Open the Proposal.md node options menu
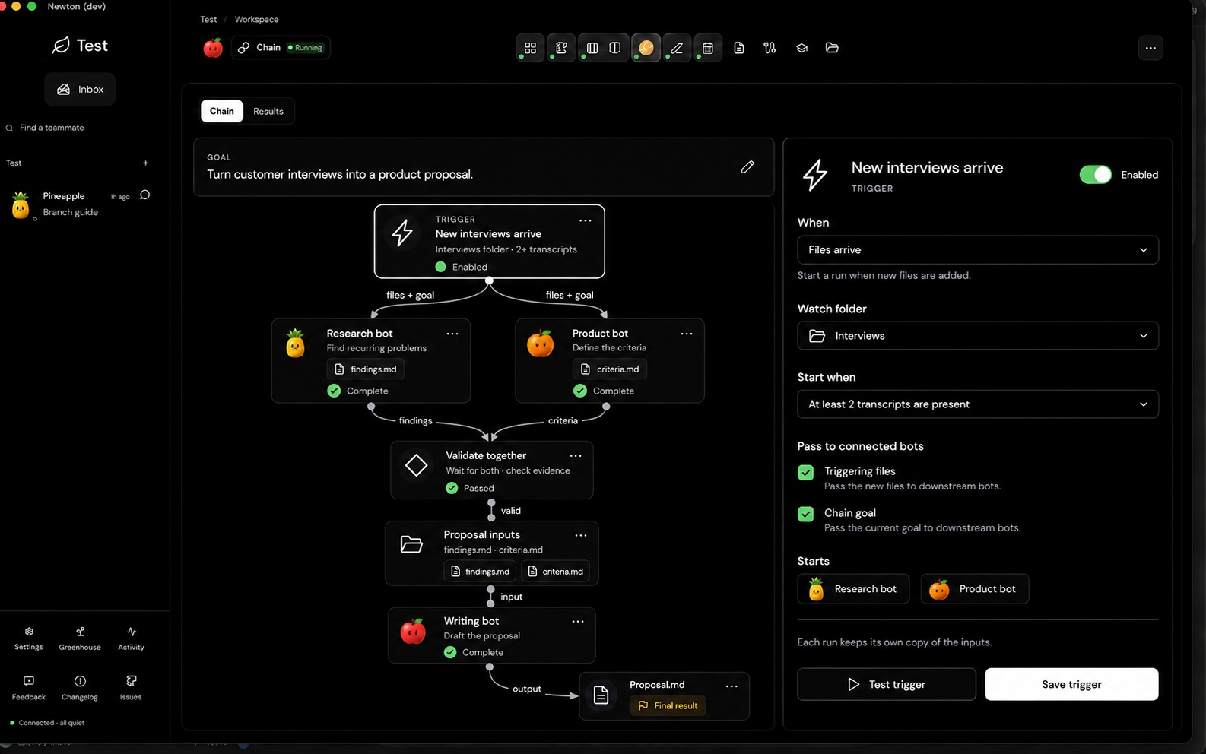 pyautogui.click(x=732, y=686)
